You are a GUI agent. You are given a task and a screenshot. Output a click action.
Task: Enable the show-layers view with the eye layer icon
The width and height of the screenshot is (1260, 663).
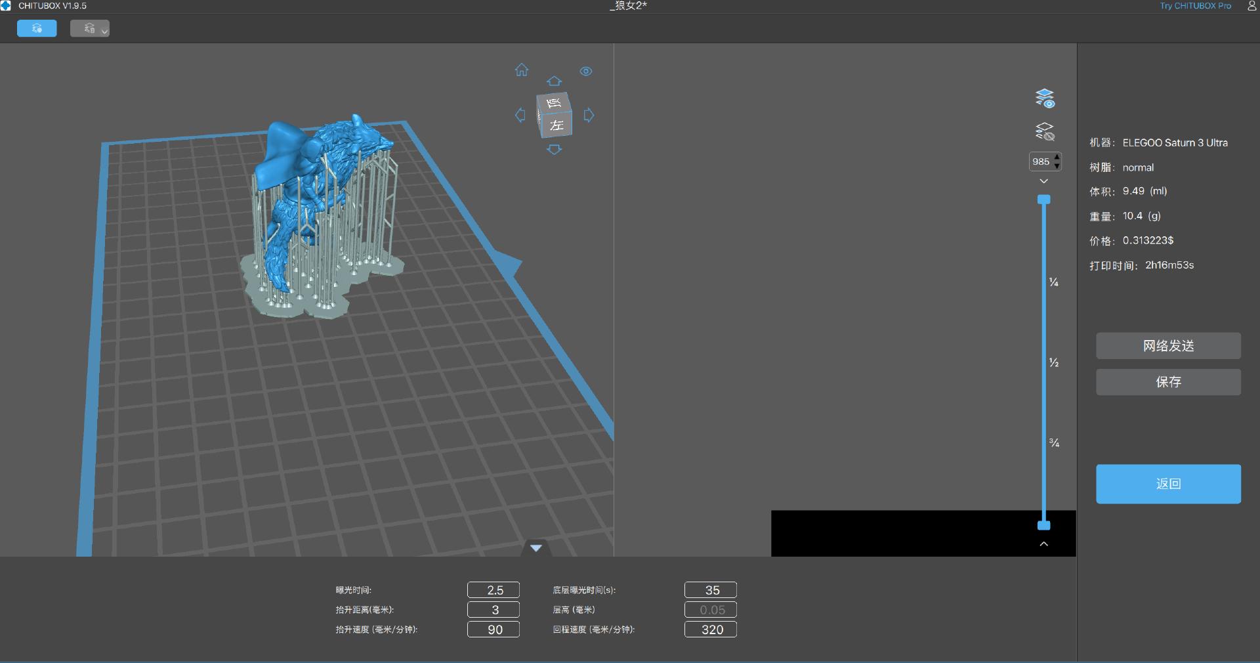1045,98
